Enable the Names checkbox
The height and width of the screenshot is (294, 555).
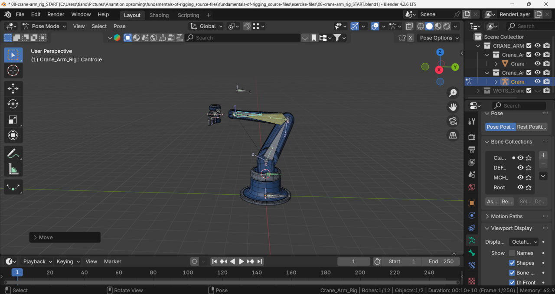coord(512,253)
